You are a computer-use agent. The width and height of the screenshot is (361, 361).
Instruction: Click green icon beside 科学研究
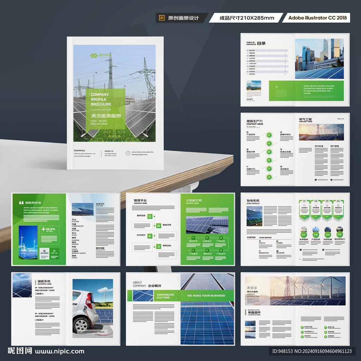pos(149,236)
